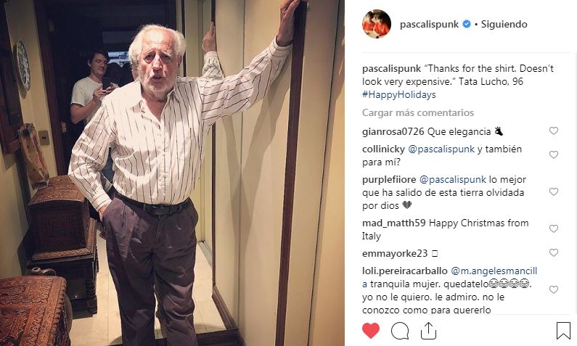Image resolution: width=577 pixels, height=346 pixels.
Task: Visit the purplefiiore commenter profile
Action: pos(389,179)
